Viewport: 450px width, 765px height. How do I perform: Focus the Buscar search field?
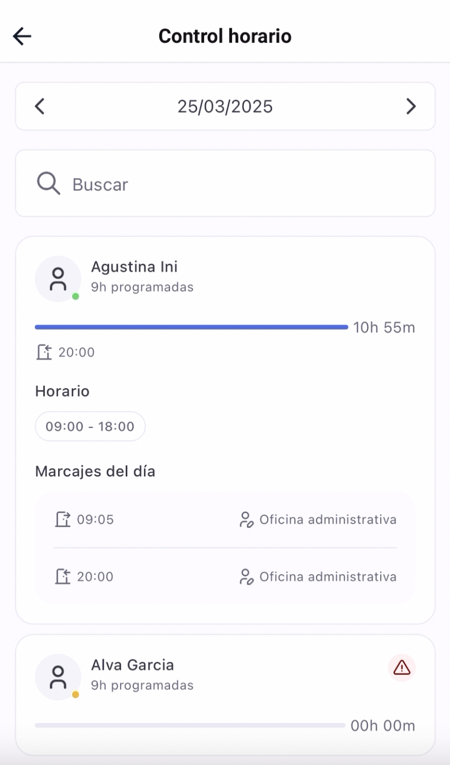(x=243, y=184)
